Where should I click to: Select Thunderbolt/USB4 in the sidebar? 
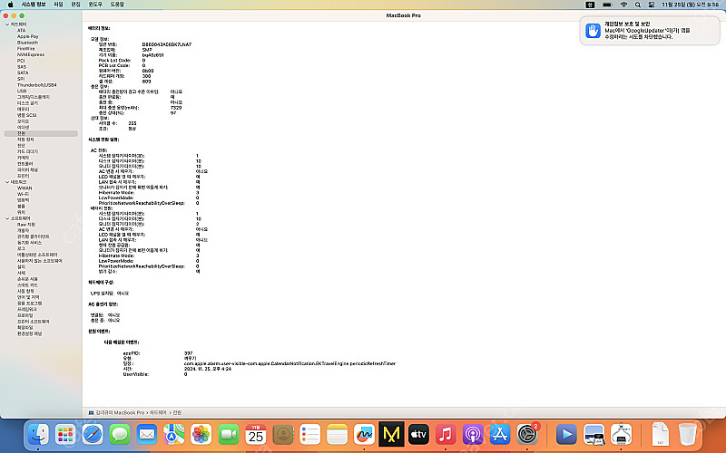(x=37, y=85)
